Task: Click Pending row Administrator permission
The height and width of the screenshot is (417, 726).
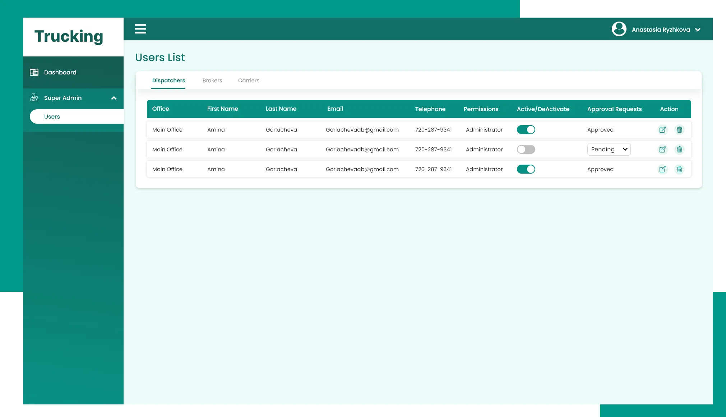Action: 484,149
